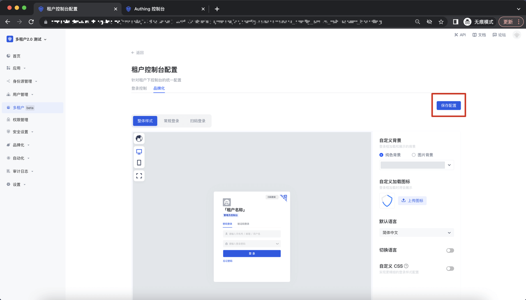Click the globe icon in preview toolbar
This screenshot has width=526, height=300.
[139, 138]
